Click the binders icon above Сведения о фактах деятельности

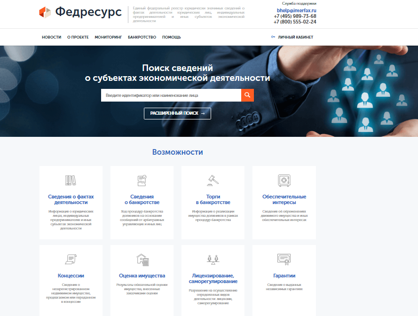pos(71,180)
